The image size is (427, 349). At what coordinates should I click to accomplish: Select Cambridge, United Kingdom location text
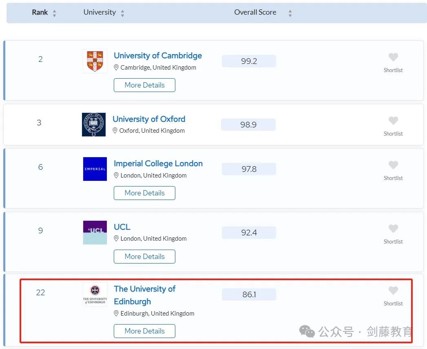(158, 68)
